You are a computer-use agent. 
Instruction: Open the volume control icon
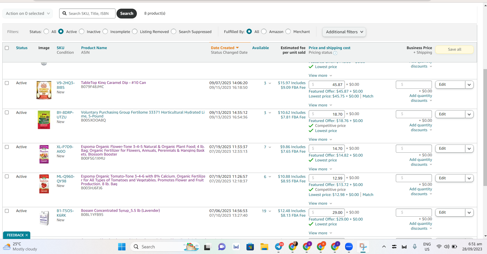click(447, 247)
